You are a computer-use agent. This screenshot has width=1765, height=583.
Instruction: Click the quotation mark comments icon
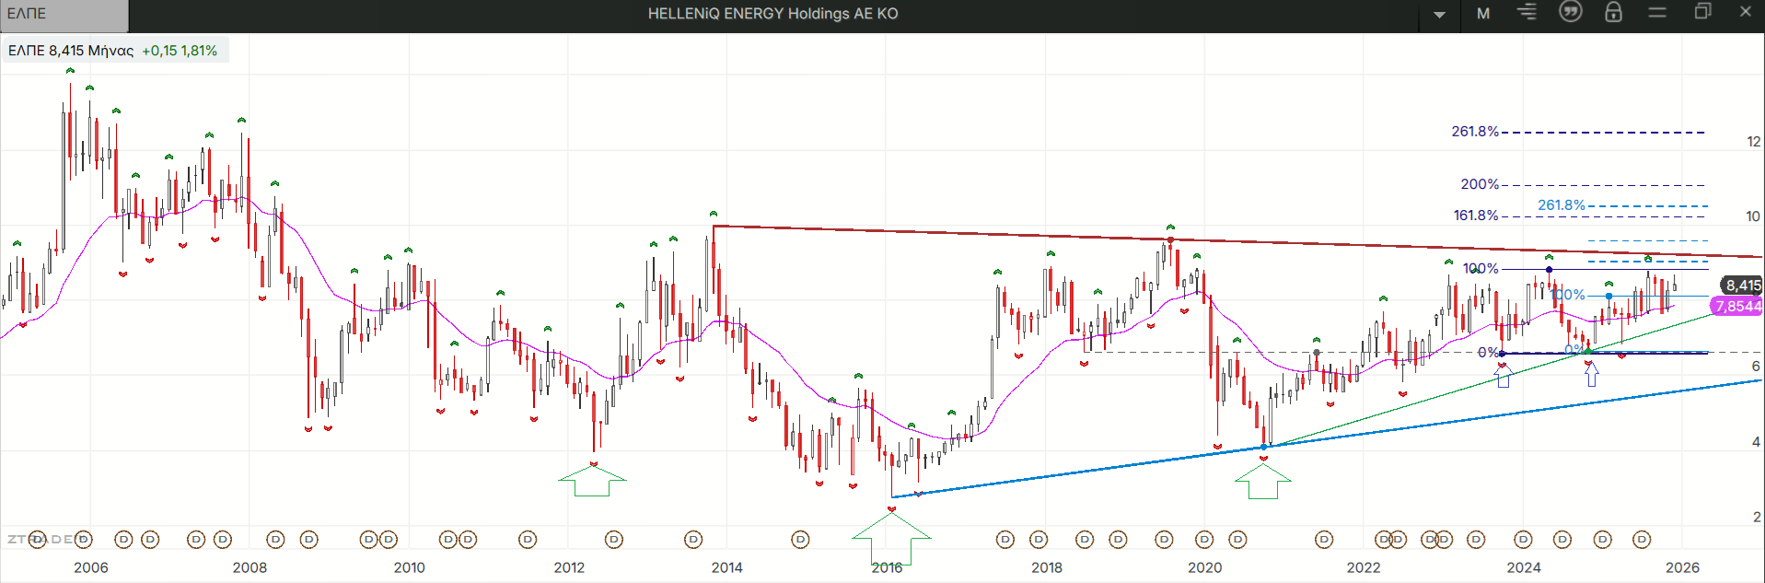pos(1571,12)
